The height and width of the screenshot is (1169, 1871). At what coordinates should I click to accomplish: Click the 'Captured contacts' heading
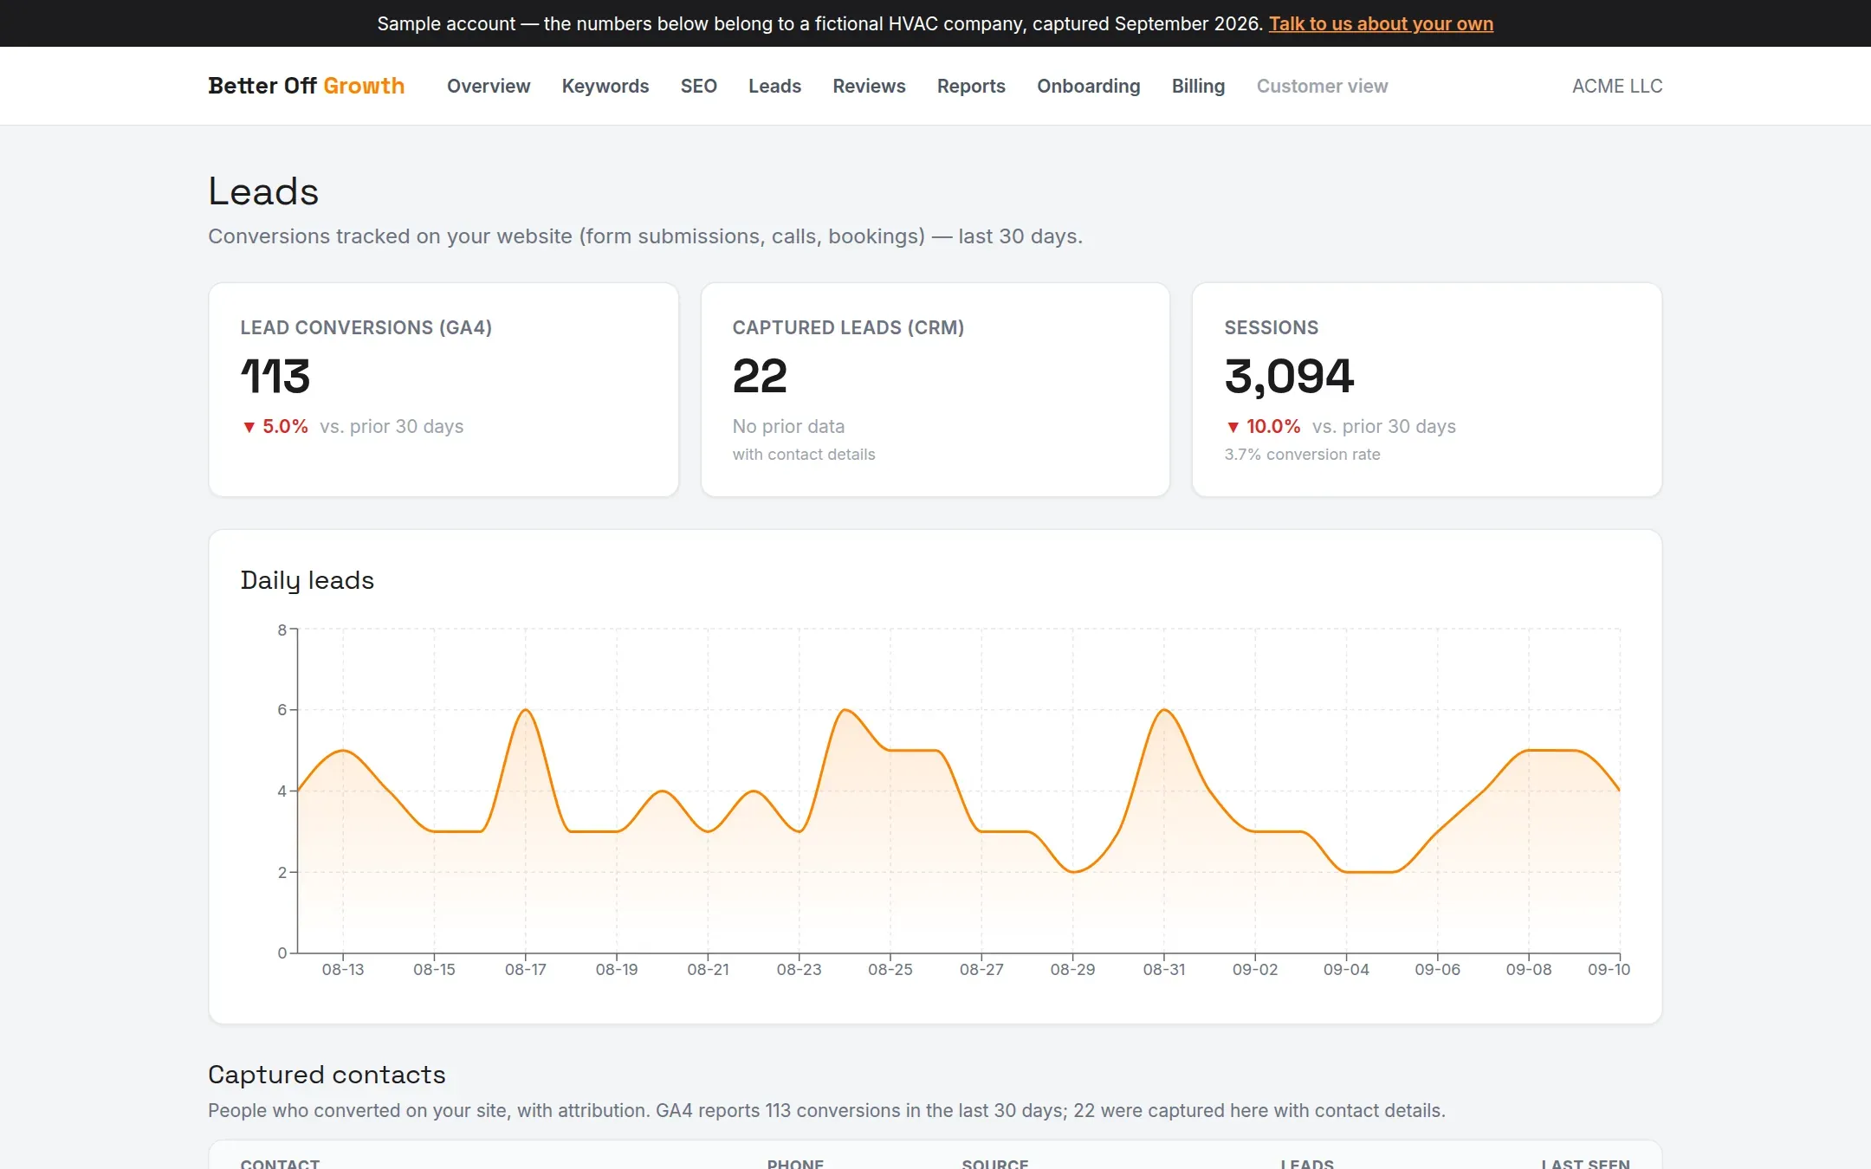327,1075
